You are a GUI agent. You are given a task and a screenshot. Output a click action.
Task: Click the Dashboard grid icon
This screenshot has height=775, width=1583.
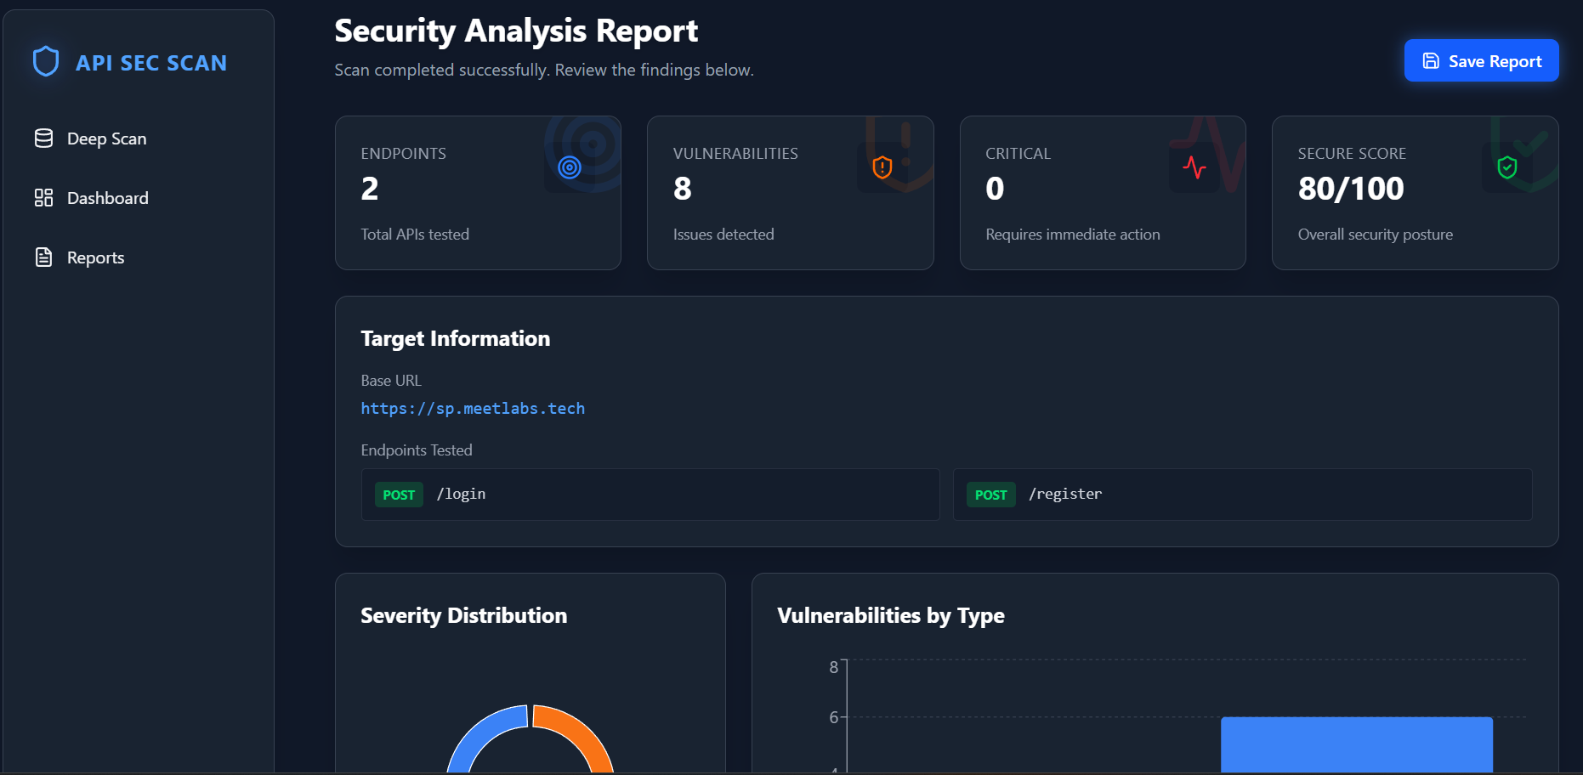pos(43,198)
